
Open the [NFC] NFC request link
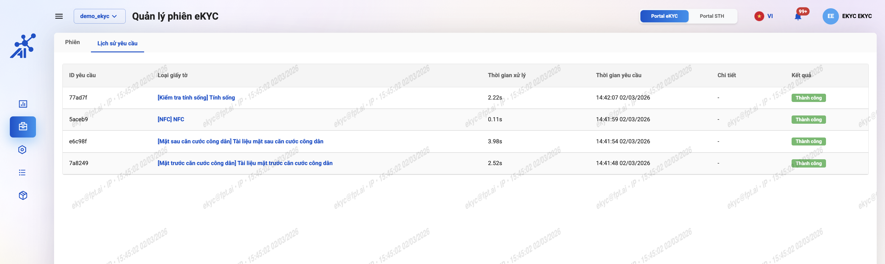coord(171,119)
